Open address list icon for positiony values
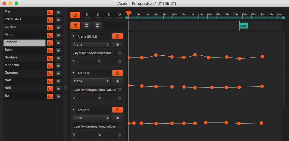289x141 pixels. pos(120,126)
